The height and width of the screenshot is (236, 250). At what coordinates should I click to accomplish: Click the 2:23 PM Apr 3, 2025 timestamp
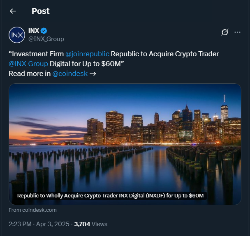[x=39, y=224]
